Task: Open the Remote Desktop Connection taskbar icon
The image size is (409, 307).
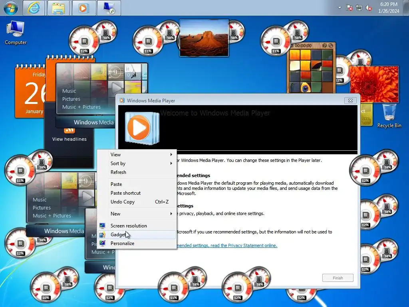Action: pos(109,8)
